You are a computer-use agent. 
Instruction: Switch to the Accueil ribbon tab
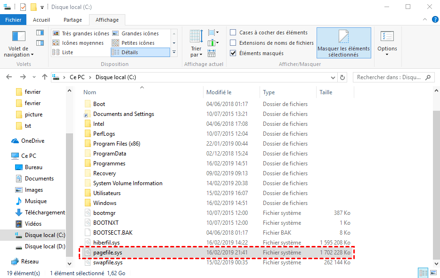click(41, 20)
